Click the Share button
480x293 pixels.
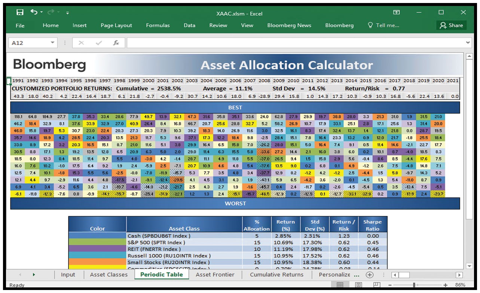pos(452,25)
